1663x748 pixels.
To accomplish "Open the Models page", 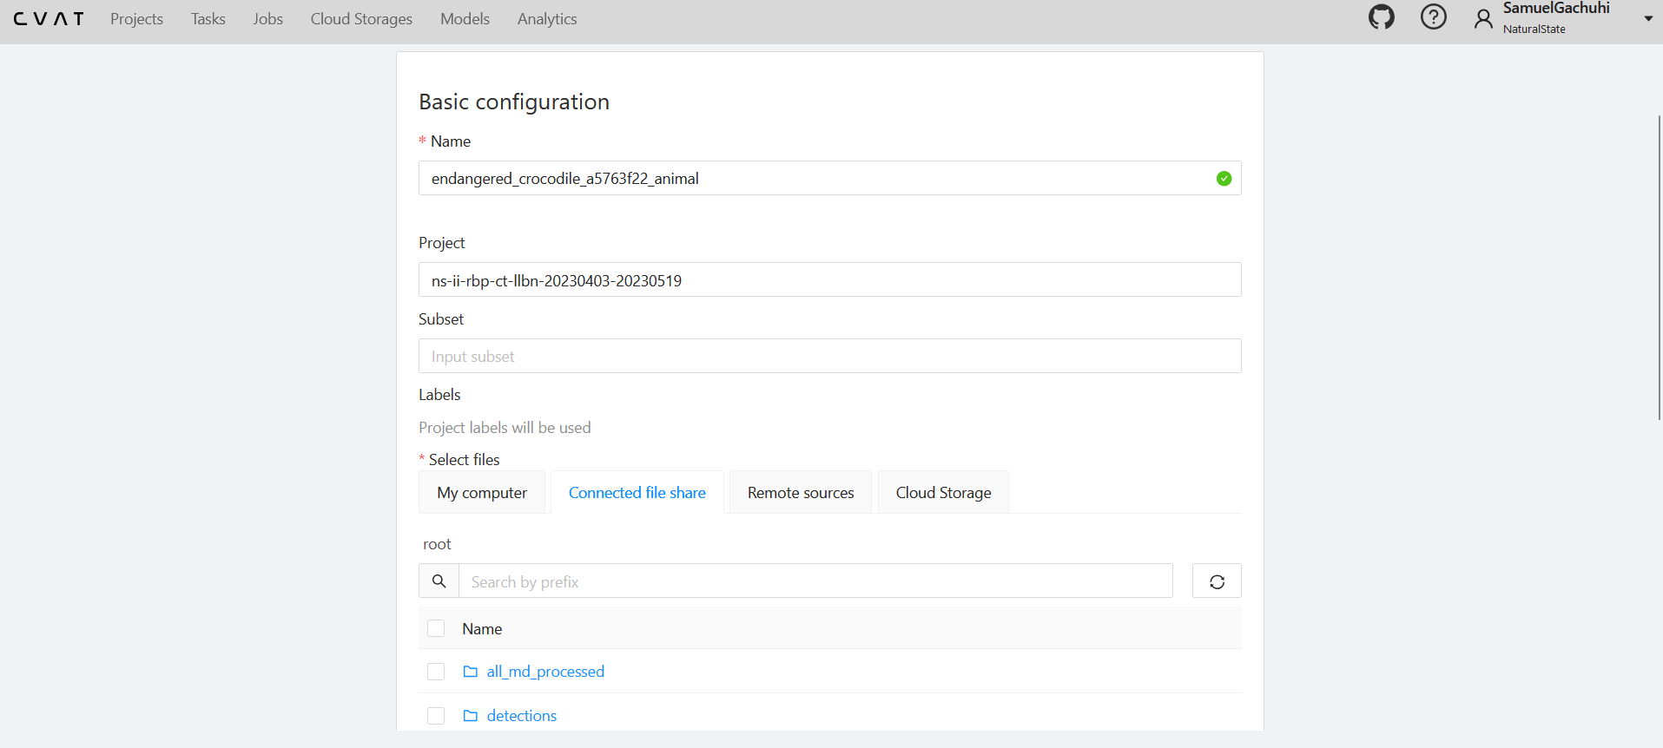I will coord(465,19).
